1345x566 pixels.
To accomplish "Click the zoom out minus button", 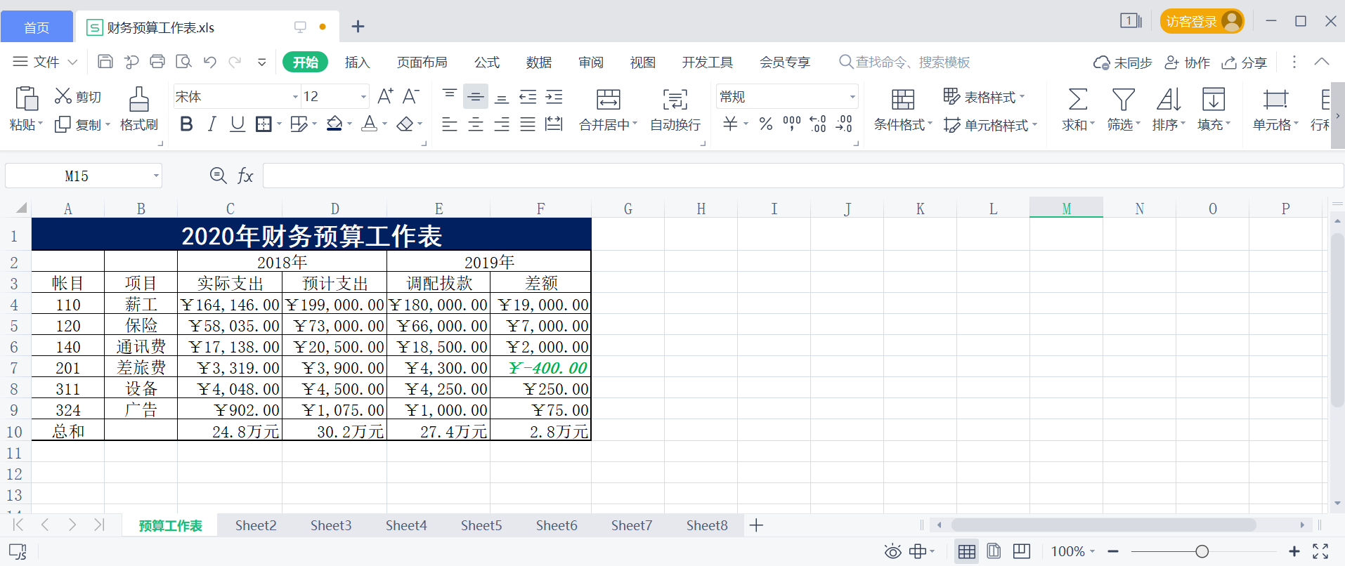I will click(x=1113, y=551).
